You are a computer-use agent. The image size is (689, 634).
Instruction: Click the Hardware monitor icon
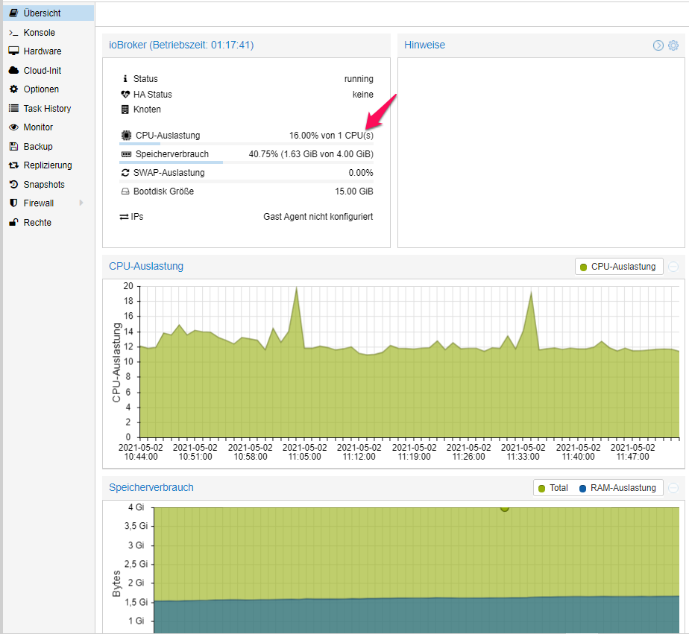click(14, 51)
